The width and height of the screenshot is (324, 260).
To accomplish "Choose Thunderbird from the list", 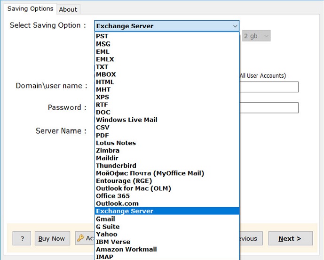I will pyautogui.click(x=167, y=166).
